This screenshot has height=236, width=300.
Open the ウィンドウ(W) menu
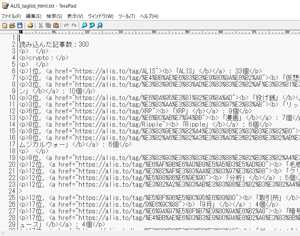101,16
